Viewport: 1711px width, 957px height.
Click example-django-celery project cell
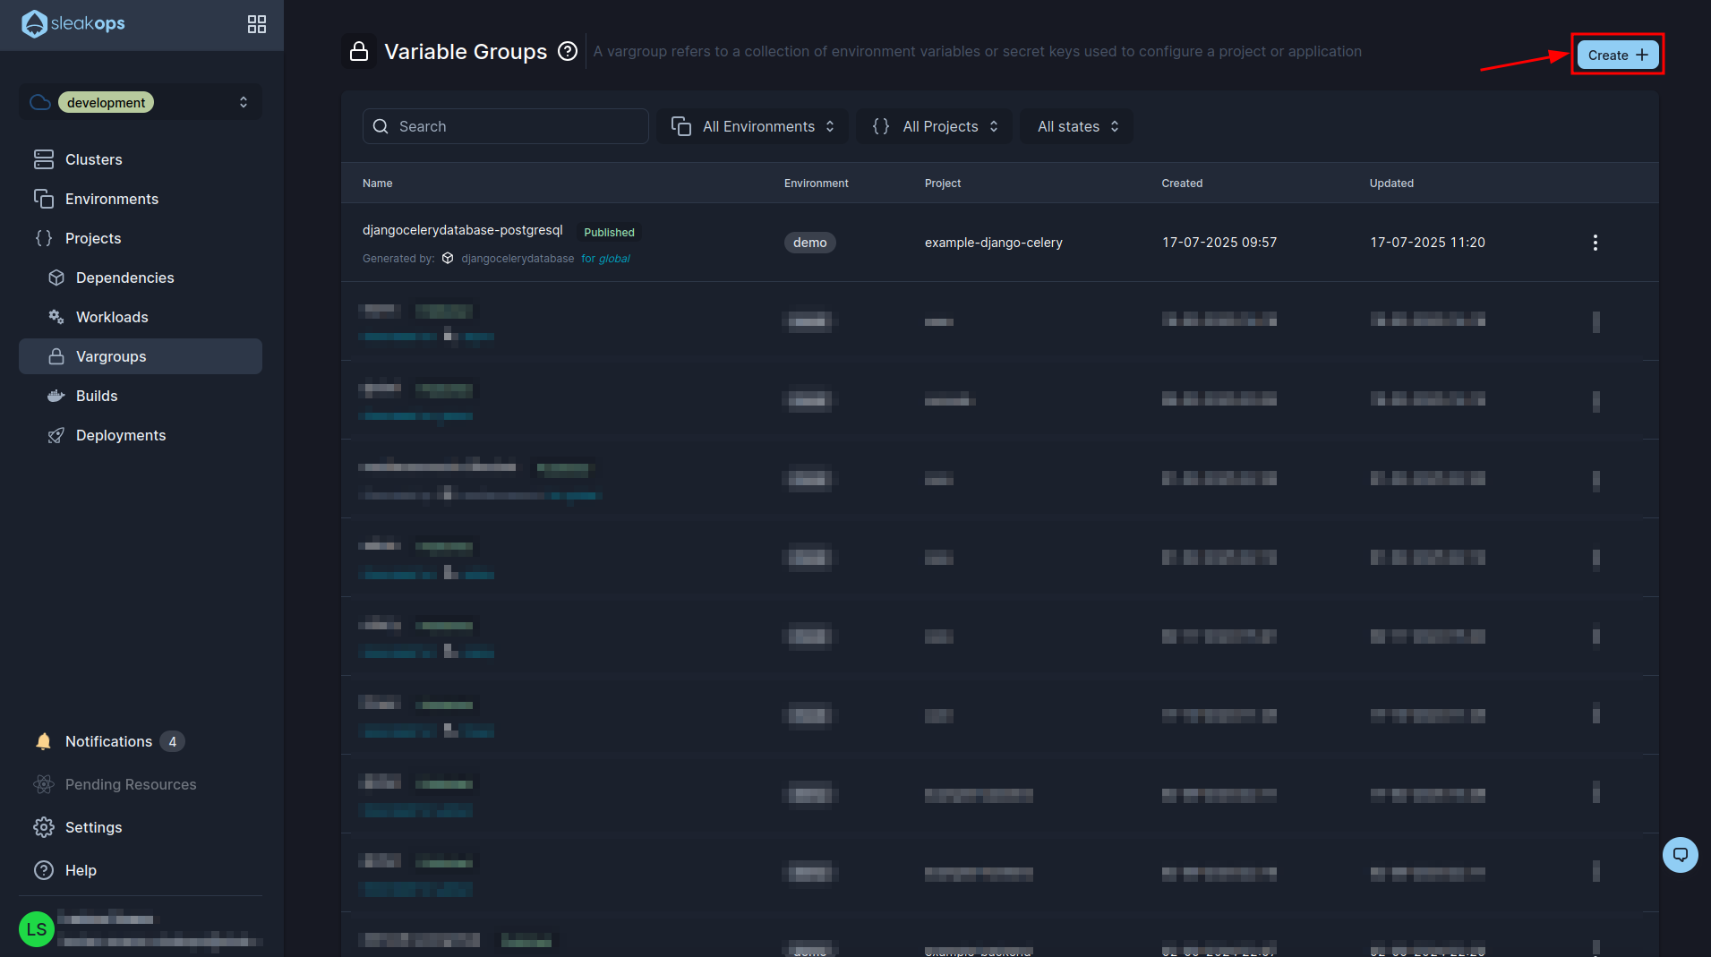coord(993,243)
